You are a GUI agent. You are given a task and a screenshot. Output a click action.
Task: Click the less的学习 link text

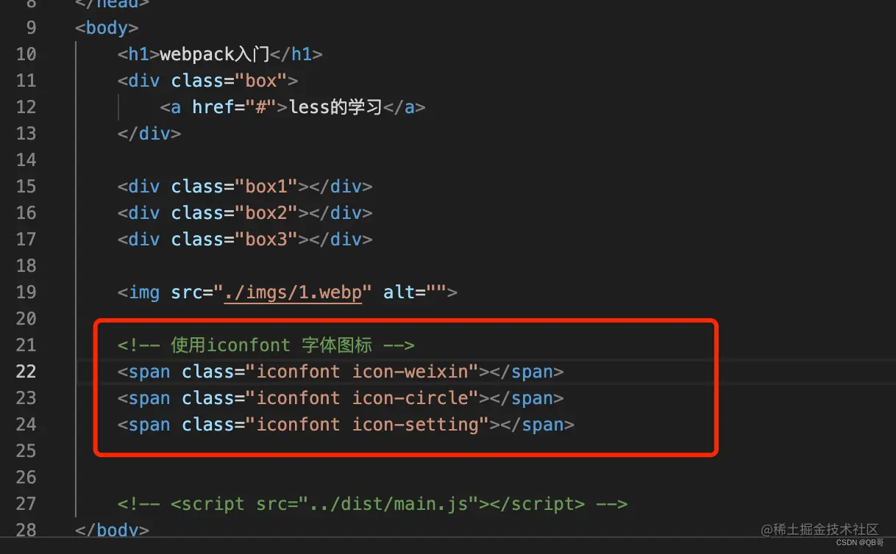[x=336, y=107]
